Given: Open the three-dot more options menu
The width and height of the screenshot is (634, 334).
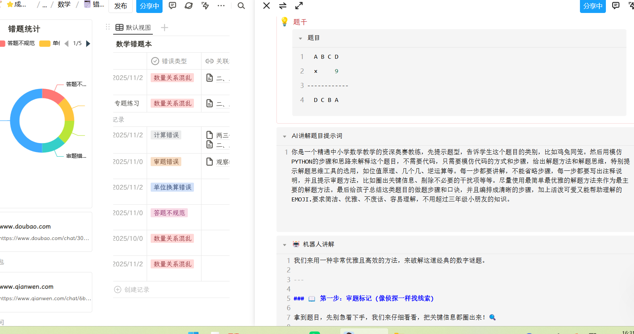Looking at the screenshot, I should [x=221, y=6].
